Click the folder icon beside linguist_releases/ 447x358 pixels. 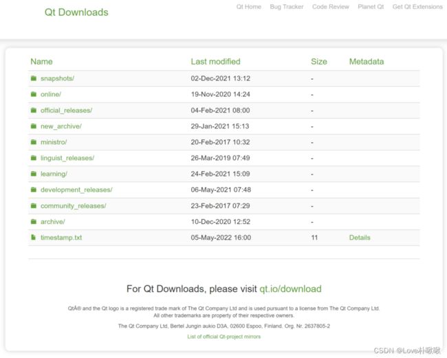pos(34,158)
